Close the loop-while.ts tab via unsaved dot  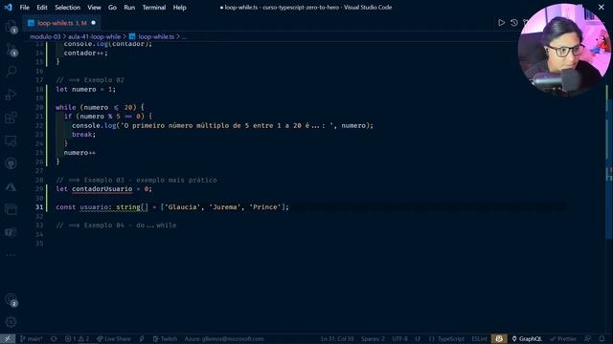(93, 23)
